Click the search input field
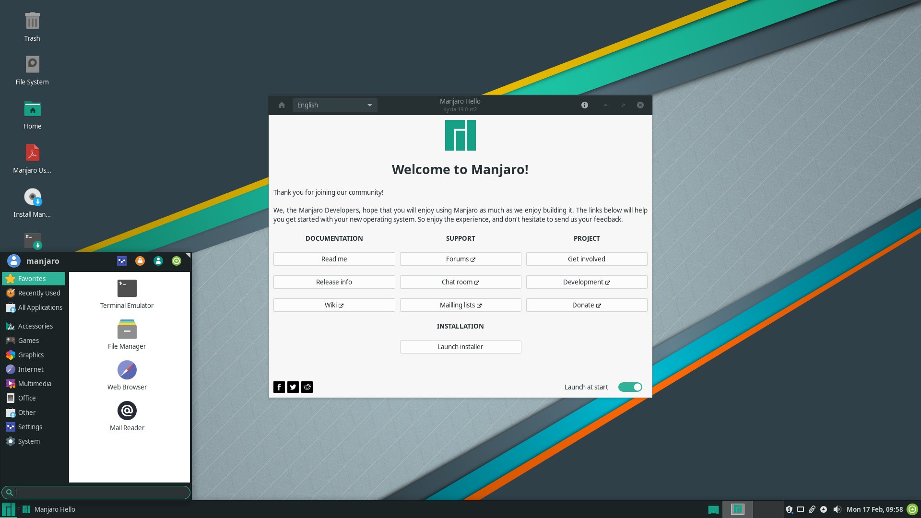Image resolution: width=921 pixels, height=518 pixels. pos(95,492)
